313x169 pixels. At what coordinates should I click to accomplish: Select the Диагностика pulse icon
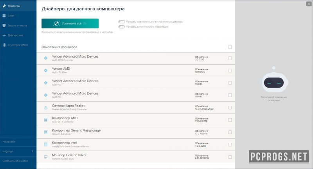click(x=4, y=35)
